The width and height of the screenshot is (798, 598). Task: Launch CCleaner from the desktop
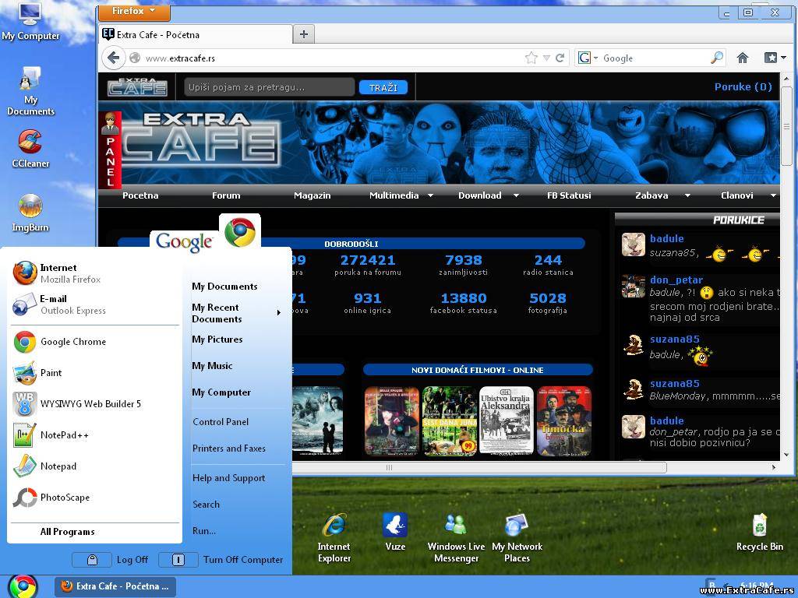click(x=30, y=148)
